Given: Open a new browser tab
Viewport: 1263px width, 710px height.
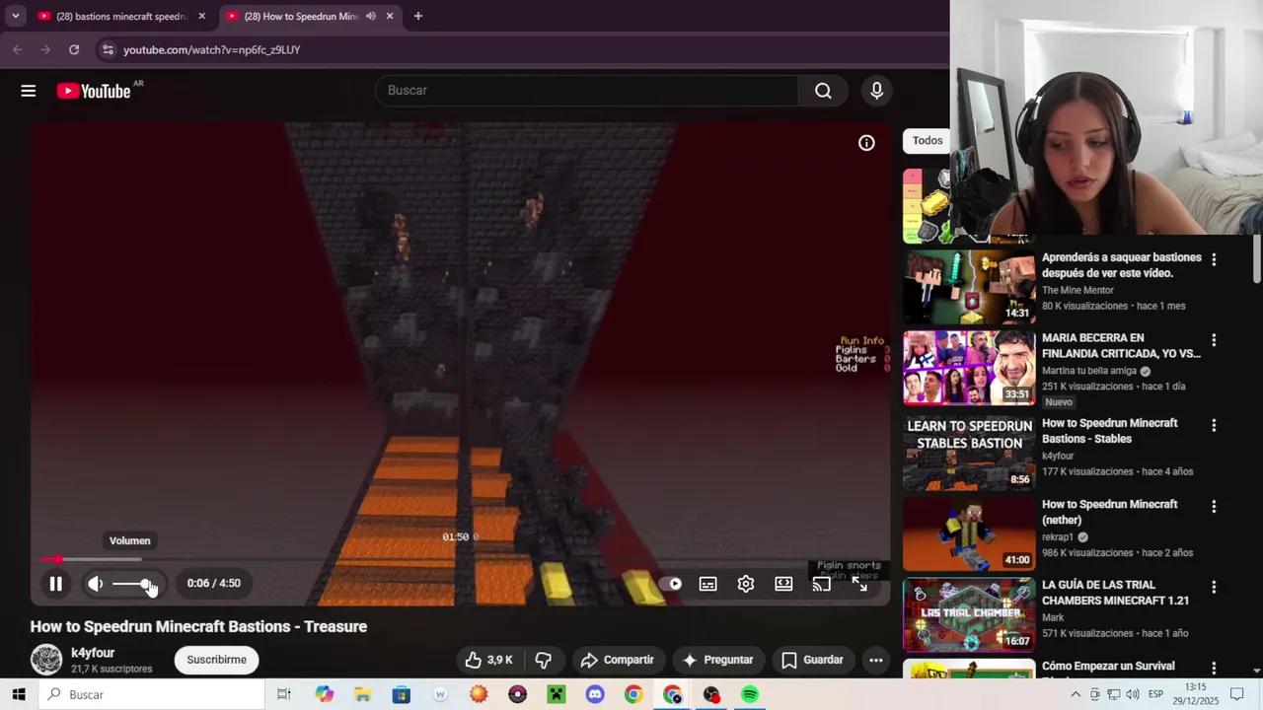Looking at the screenshot, I should pos(418,17).
